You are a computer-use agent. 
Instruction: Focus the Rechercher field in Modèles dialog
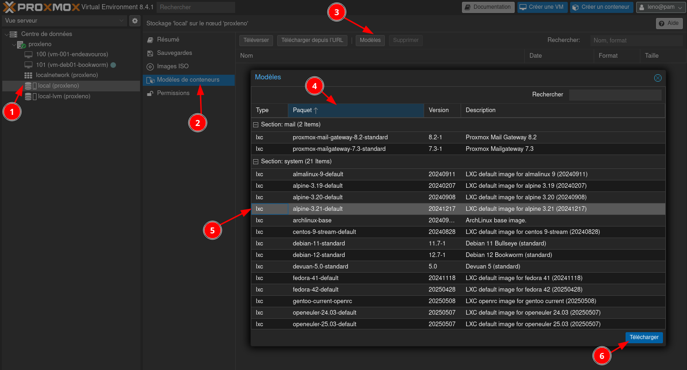click(615, 95)
